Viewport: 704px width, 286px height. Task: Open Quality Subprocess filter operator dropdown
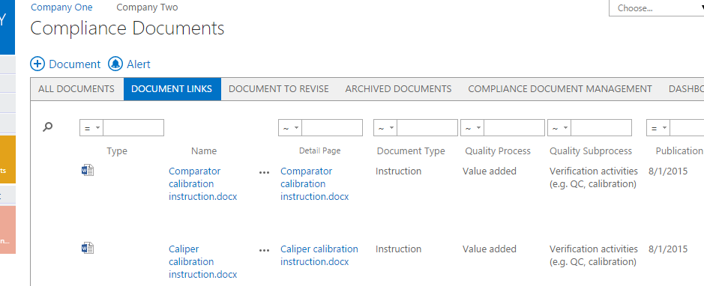coord(559,128)
